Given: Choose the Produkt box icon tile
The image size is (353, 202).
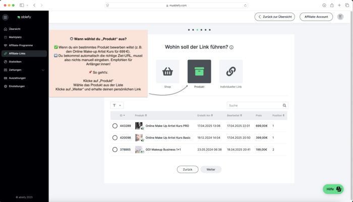Looking at the screenshot, I should point(199,72).
